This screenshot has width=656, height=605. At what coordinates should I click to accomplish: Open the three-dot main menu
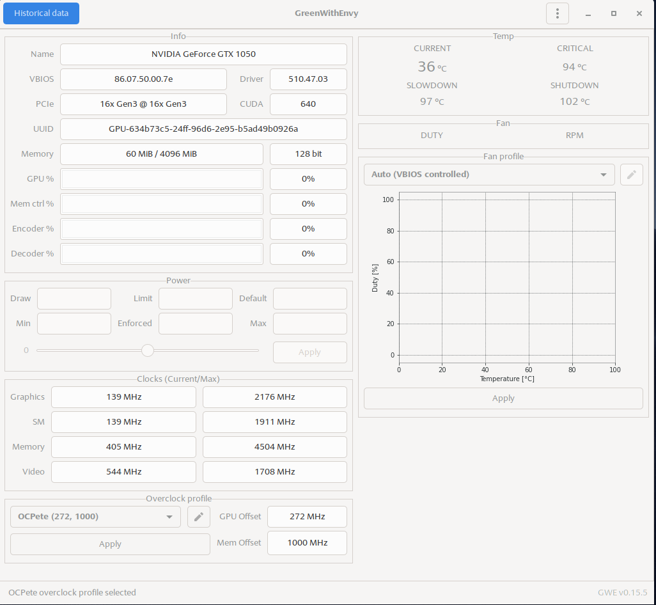pyautogui.click(x=558, y=13)
